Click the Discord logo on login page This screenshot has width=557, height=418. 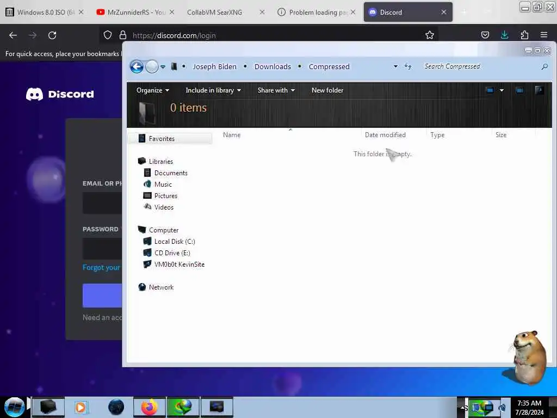point(60,94)
